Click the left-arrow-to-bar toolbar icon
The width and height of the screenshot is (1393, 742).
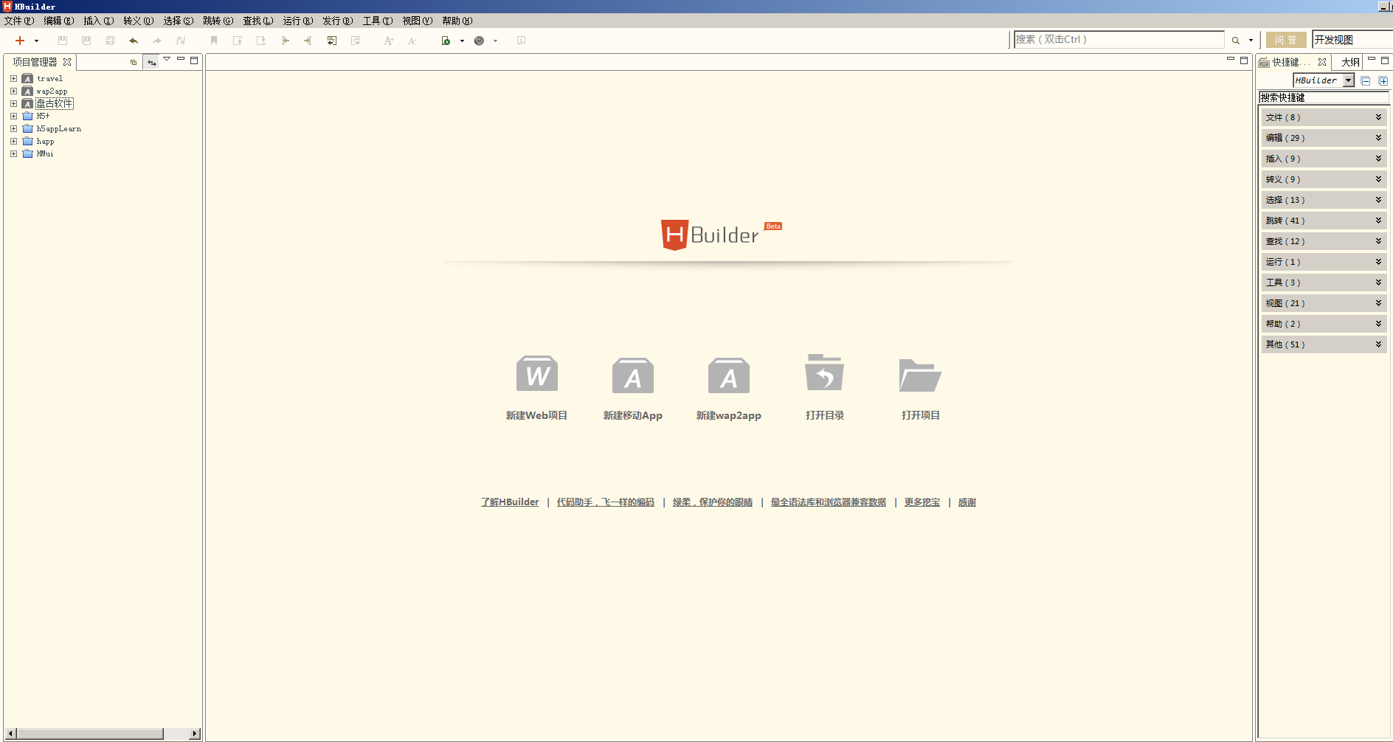285,41
